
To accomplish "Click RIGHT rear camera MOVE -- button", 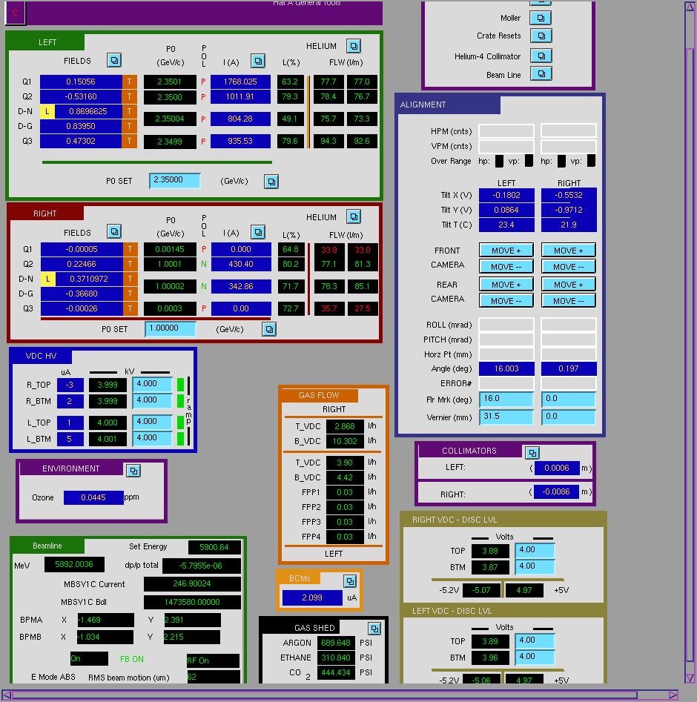I will pyautogui.click(x=569, y=300).
